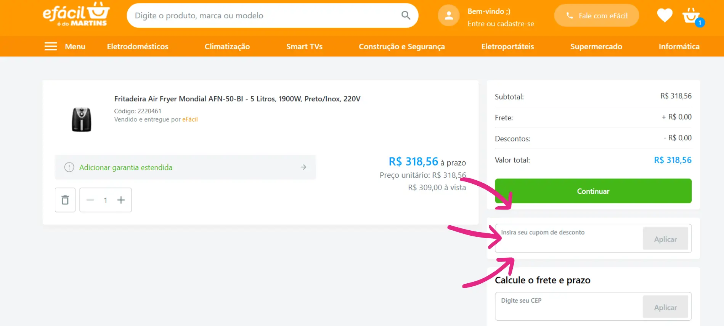This screenshot has height=326, width=724.
Task: Click the eFácil seller link
Action: tap(190, 119)
